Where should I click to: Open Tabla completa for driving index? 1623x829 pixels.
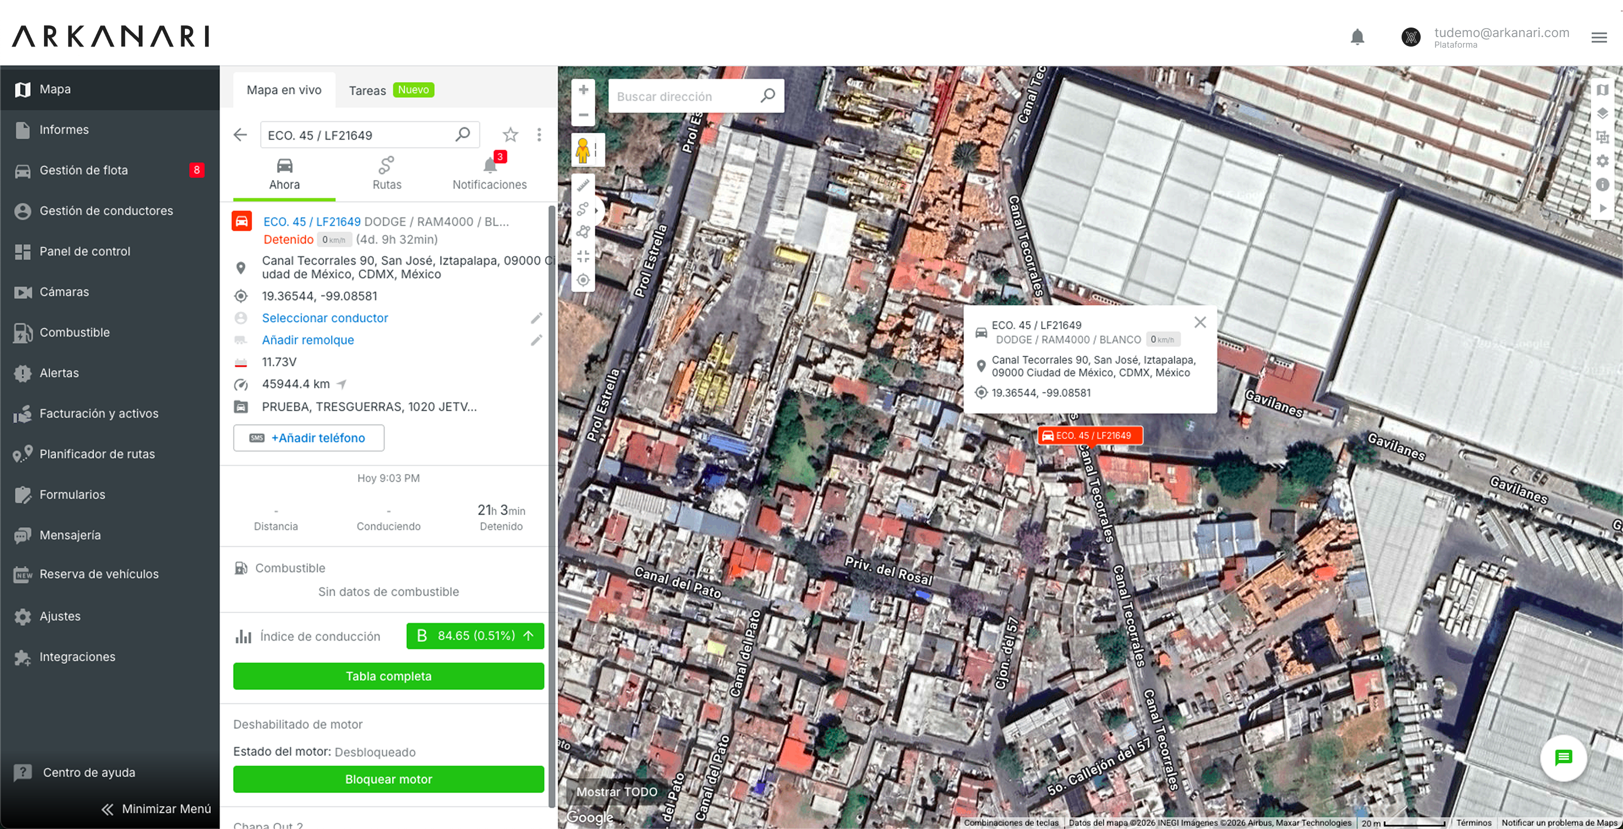(x=388, y=676)
